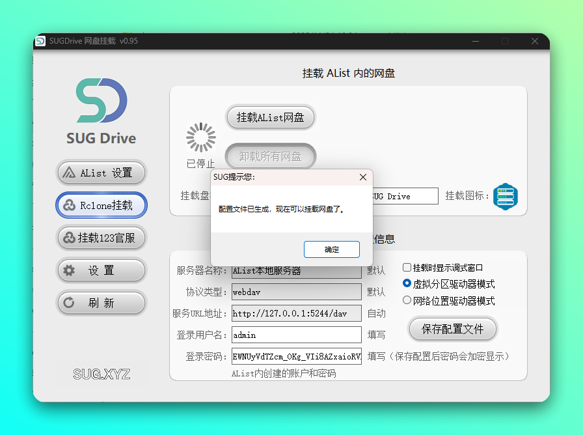Click the SUG.XYZ logo at the bottom
This screenshot has width=583, height=435.
point(101,373)
